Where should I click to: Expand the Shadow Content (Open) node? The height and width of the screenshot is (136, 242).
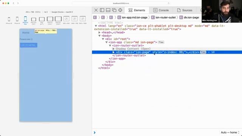pos(113,49)
